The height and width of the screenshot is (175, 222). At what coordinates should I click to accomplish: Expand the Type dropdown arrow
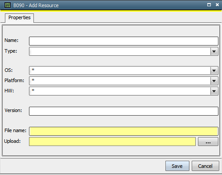pyautogui.click(x=214, y=51)
